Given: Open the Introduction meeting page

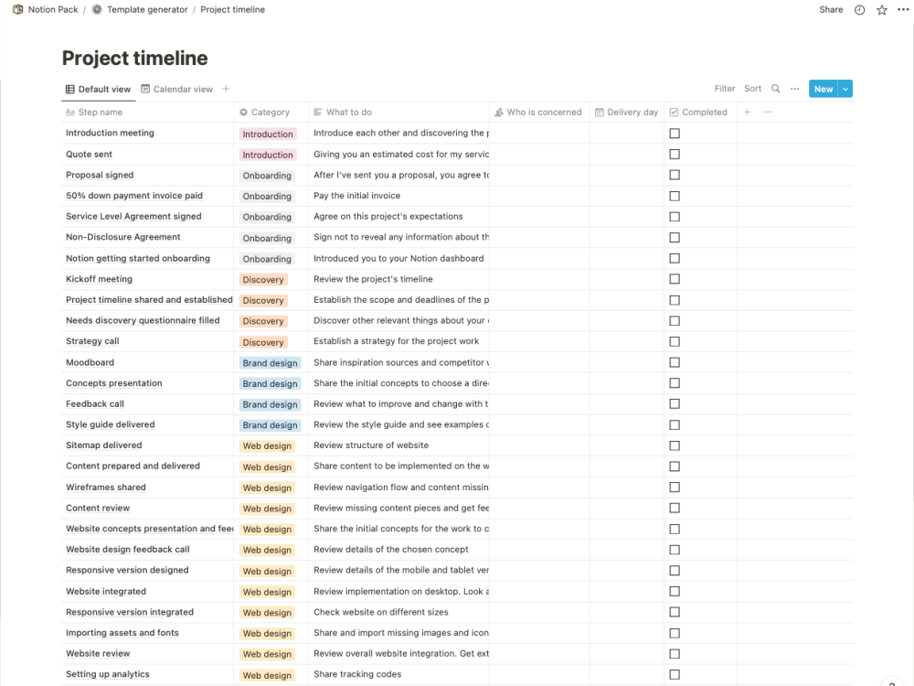Looking at the screenshot, I should pyautogui.click(x=110, y=133).
